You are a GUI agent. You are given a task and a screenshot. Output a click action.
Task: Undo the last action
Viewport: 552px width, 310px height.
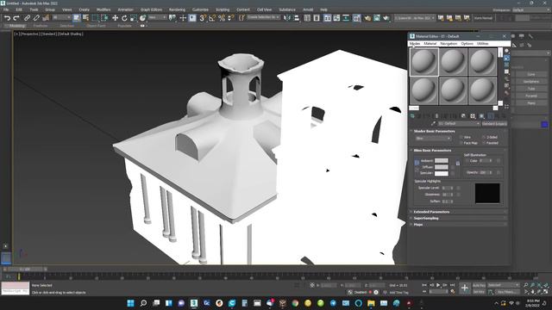click(7, 18)
